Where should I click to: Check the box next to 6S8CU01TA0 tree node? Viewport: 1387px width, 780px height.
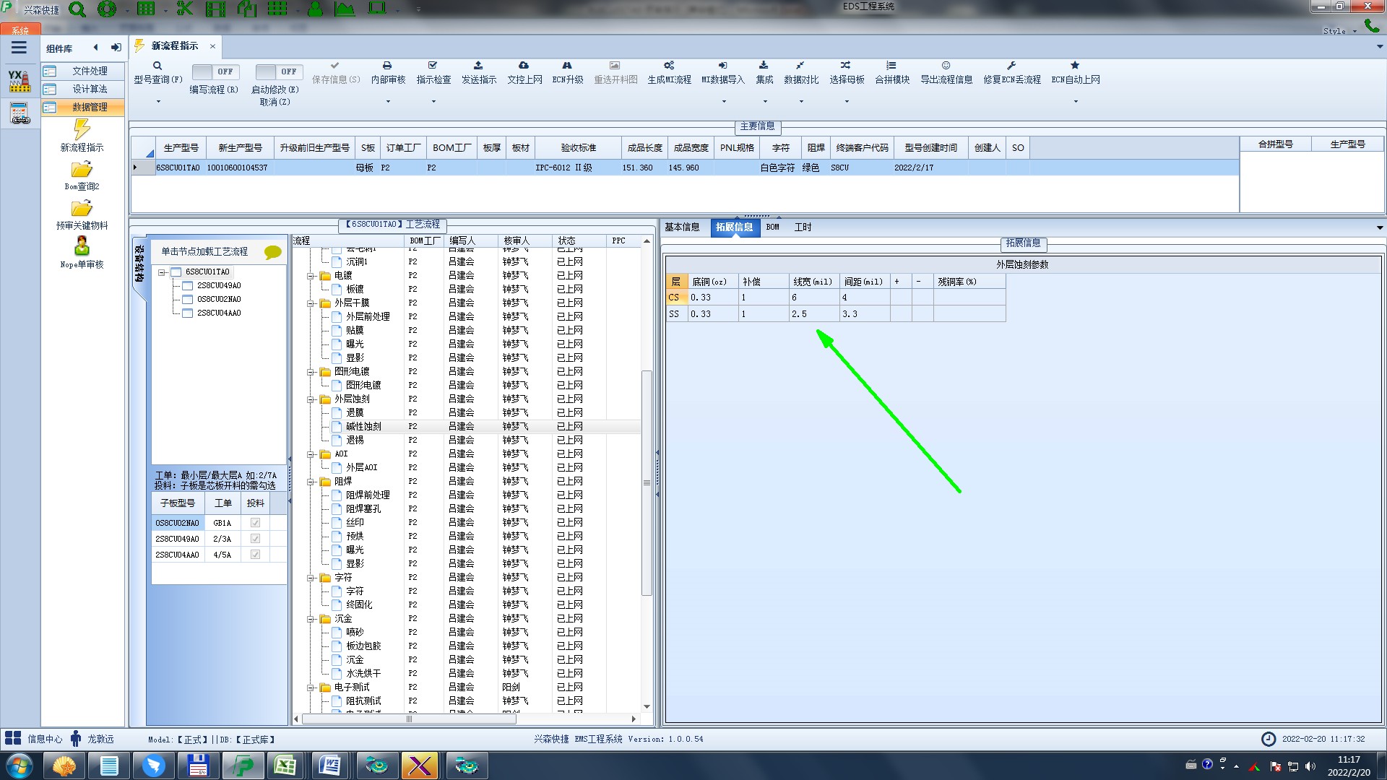pos(176,272)
